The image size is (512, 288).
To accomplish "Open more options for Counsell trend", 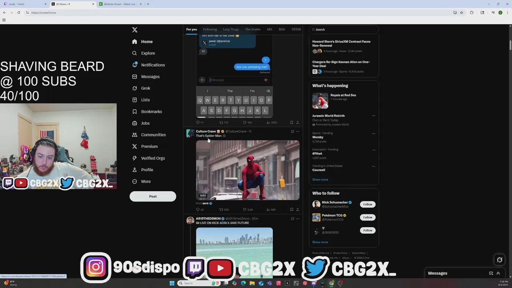I will 374,166.
